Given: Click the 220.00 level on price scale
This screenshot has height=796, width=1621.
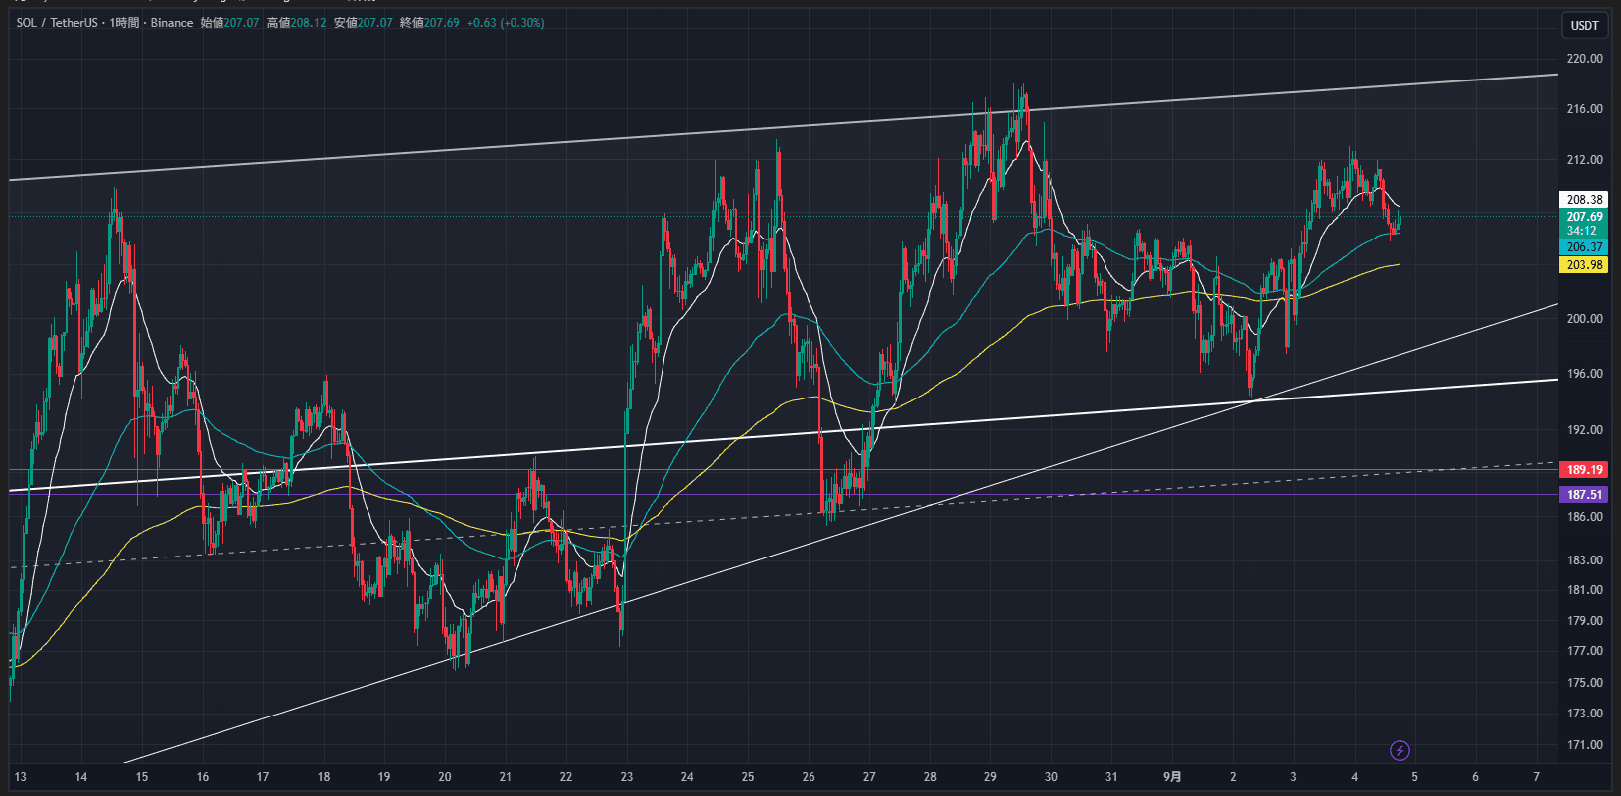Looking at the screenshot, I should coord(1584,59).
